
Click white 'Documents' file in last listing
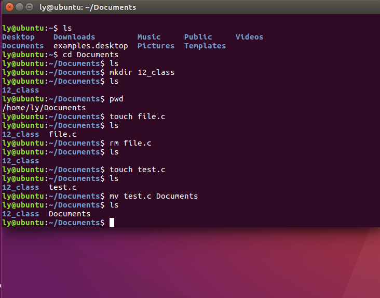pos(70,214)
